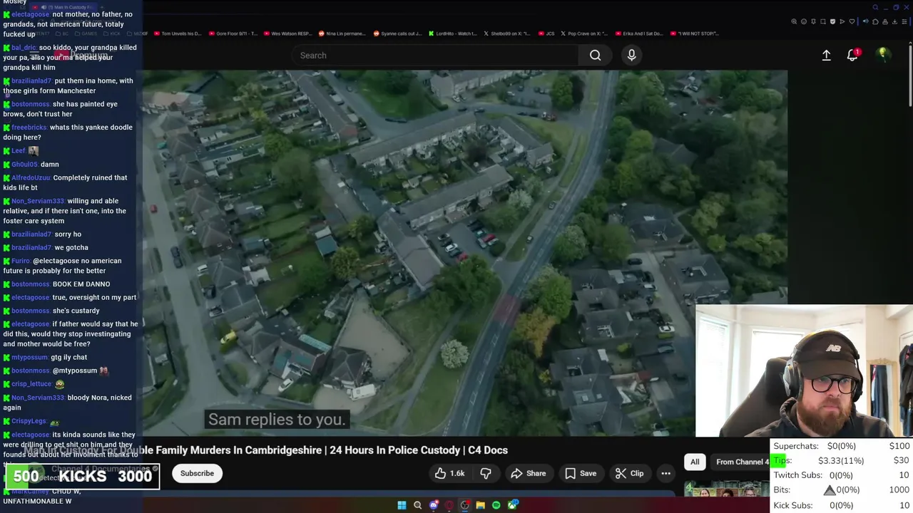
Task: Select the 'All' filter chip
Action: coord(695,462)
